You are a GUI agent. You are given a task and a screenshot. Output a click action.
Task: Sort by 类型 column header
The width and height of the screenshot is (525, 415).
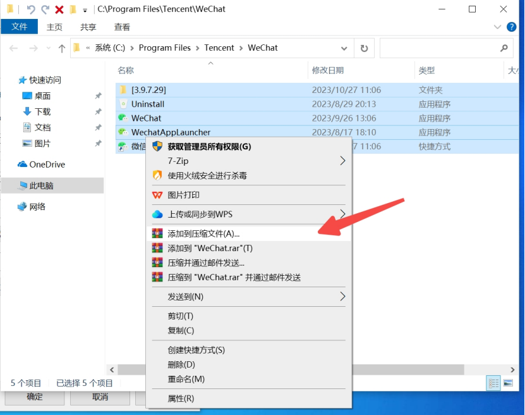(426, 70)
